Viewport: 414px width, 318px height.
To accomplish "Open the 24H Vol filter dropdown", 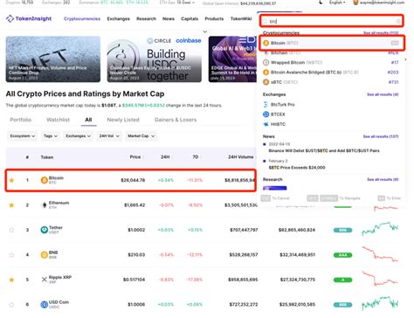I will 109,136.
